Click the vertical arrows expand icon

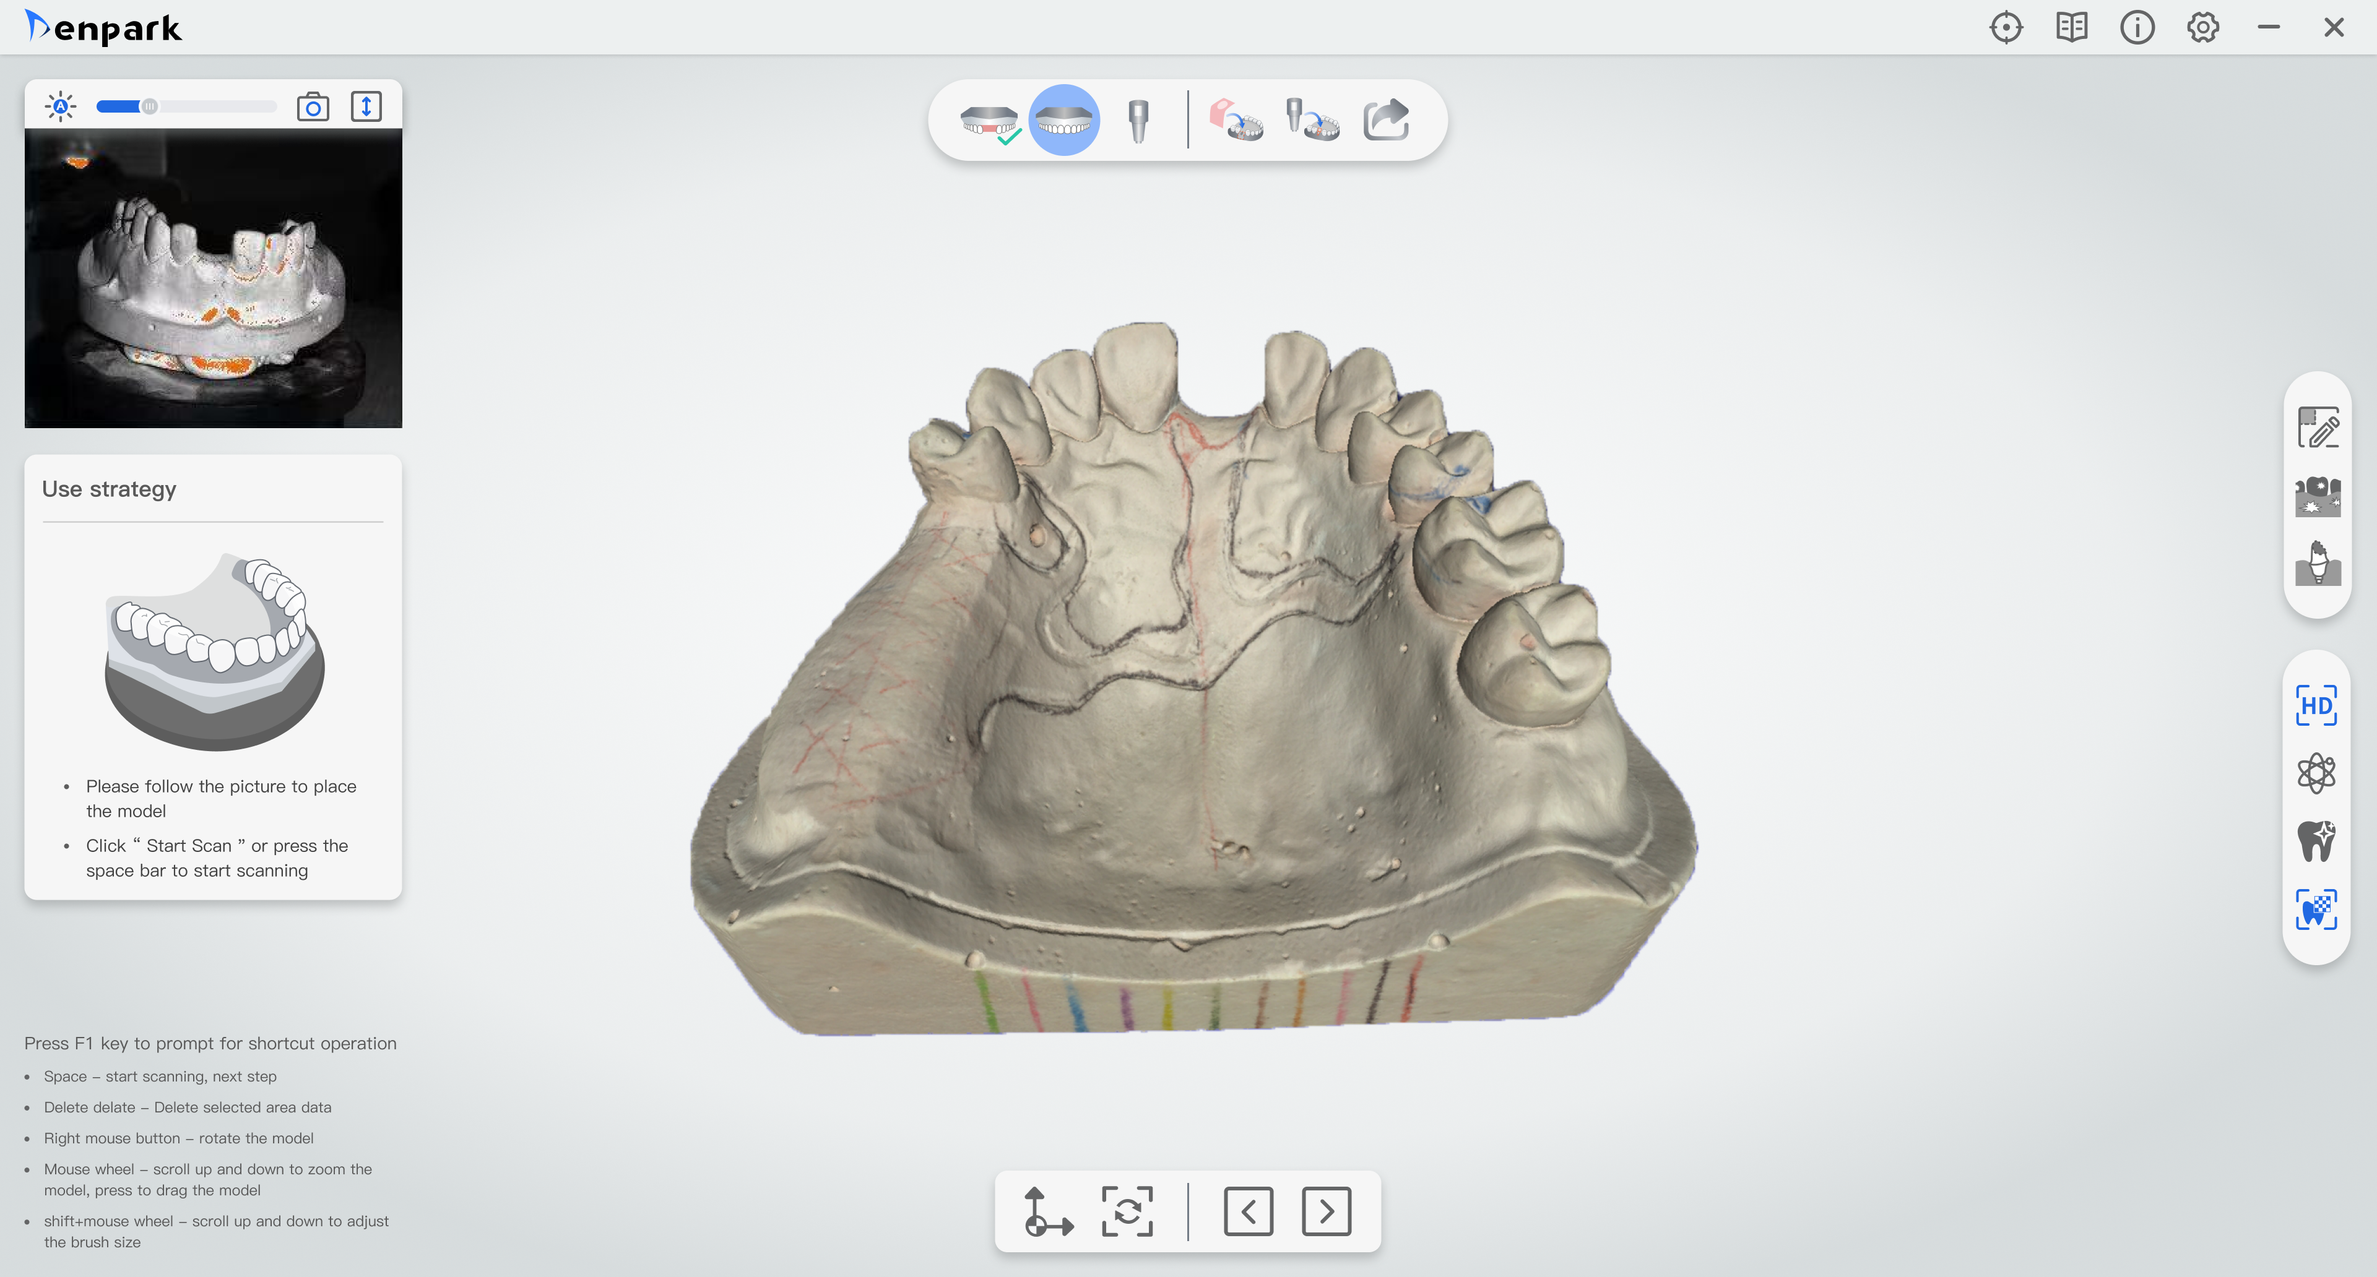[x=366, y=107]
